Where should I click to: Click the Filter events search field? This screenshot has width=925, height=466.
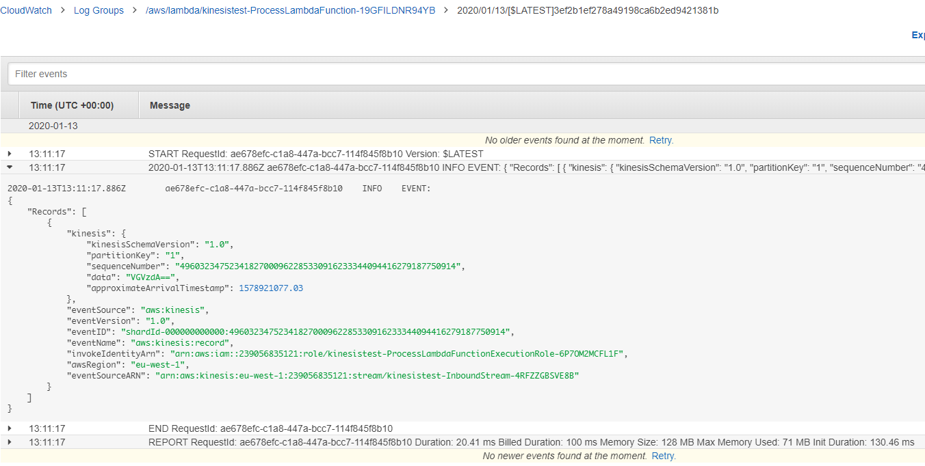coord(465,74)
